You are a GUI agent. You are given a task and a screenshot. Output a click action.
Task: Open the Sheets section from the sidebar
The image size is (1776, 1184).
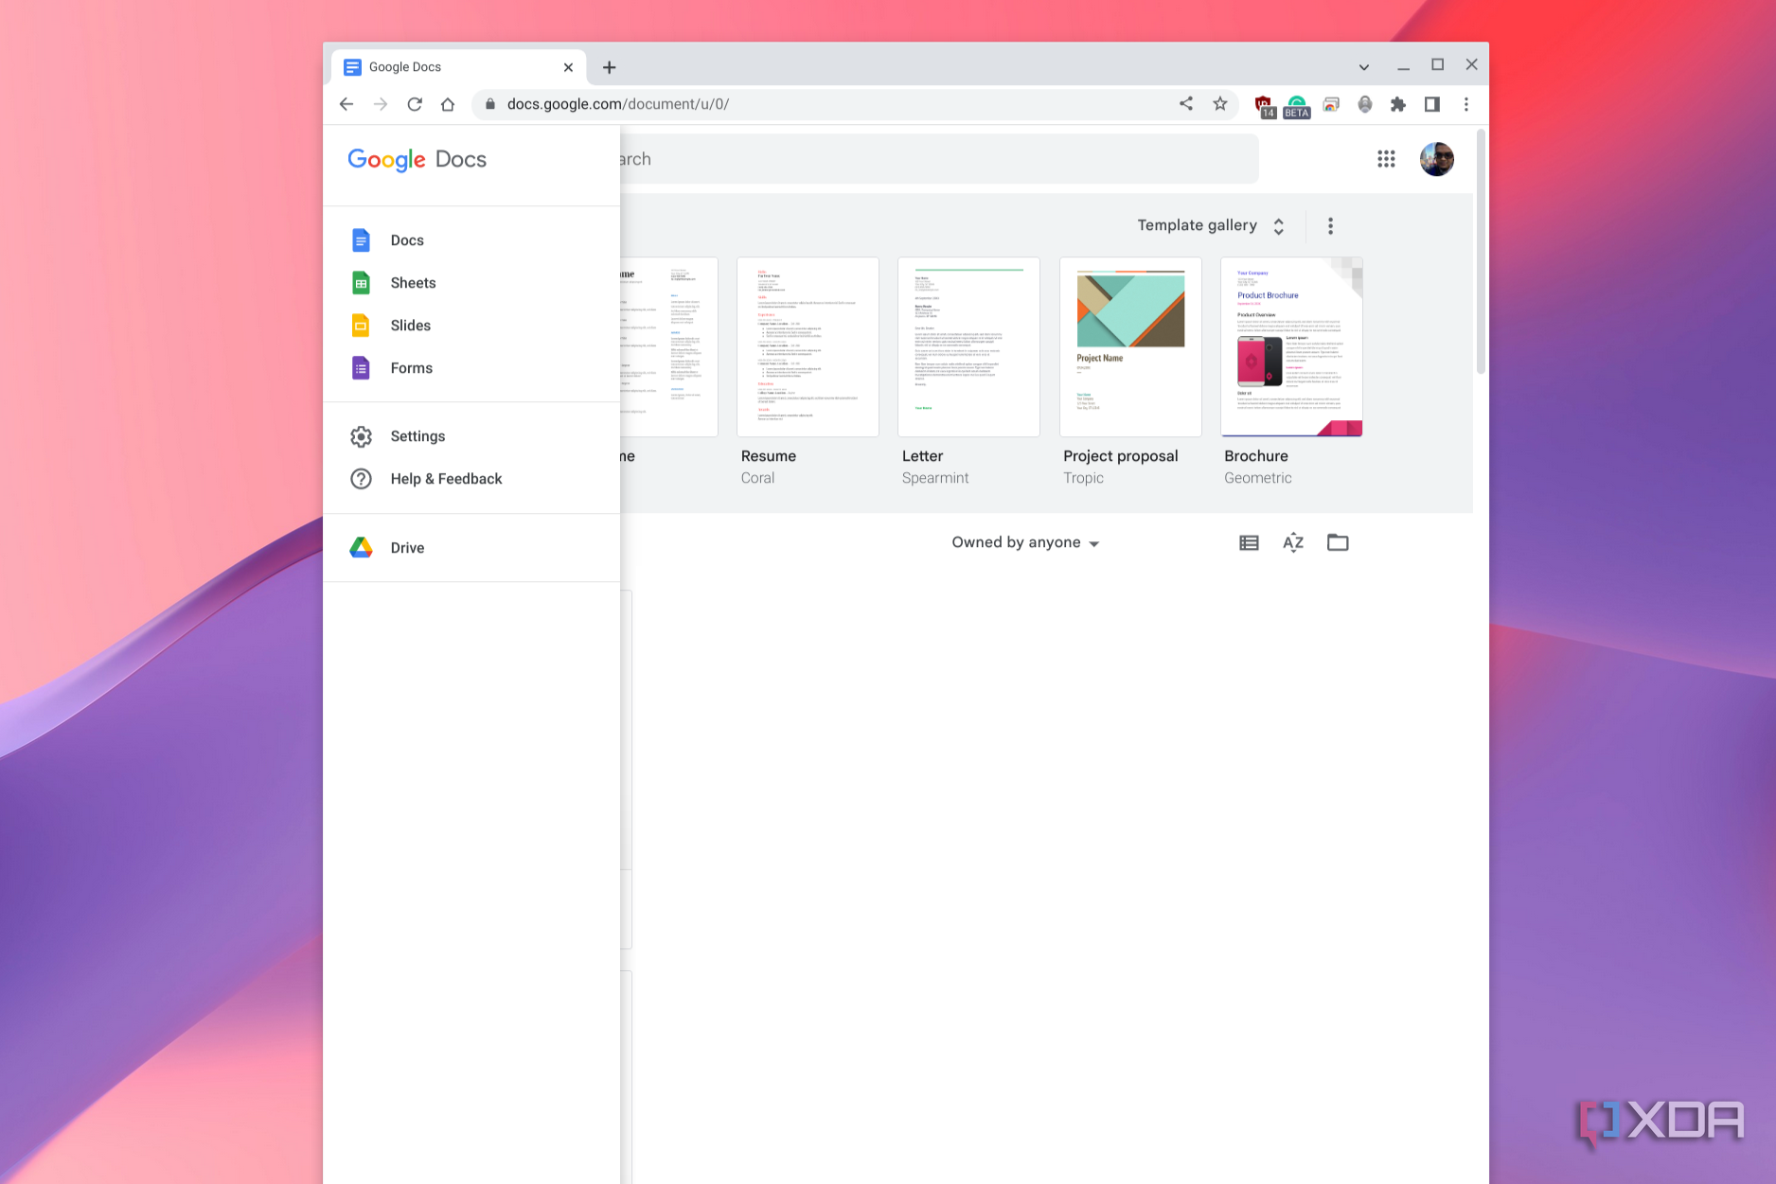point(413,282)
